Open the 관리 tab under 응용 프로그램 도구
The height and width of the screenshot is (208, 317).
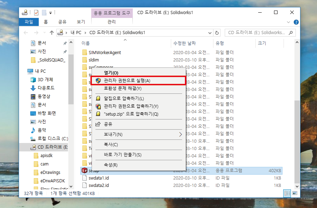(112, 22)
